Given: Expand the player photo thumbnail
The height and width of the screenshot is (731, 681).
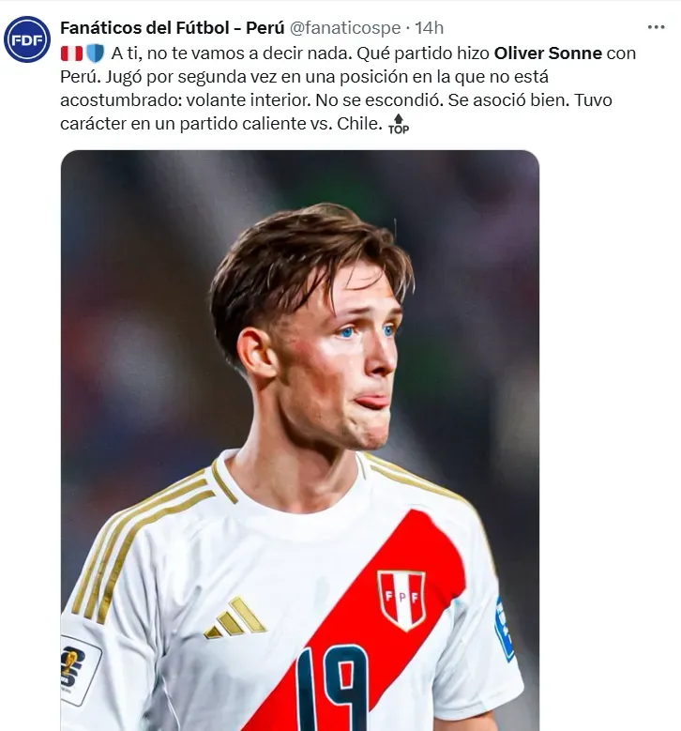Looking at the screenshot, I should point(300,440).
